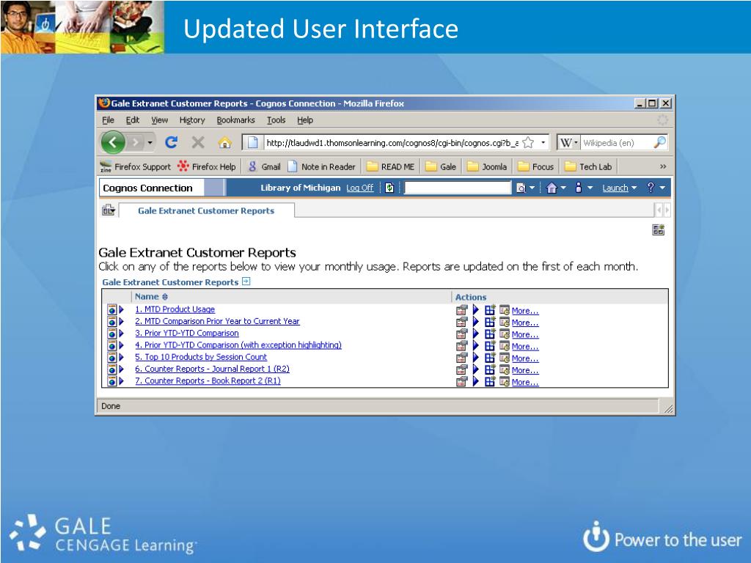Click More... for 1. MTD Product Usage

click(525, 311)
